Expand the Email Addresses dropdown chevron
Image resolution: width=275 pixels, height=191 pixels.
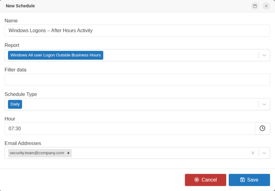pyautogui.click(x=264, y=153)
